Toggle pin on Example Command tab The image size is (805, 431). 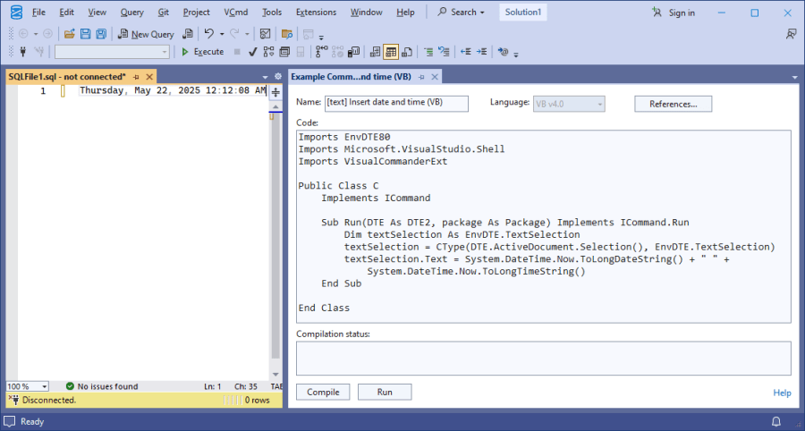pos(422,77)
